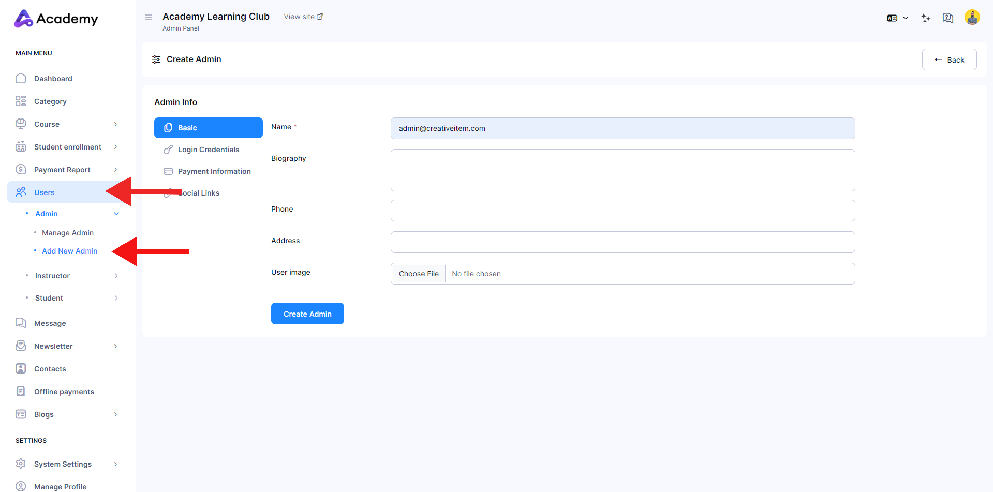Click the Dashboard icon in sidebar
The height and width of the screenshot is (492, 993).
21,79
